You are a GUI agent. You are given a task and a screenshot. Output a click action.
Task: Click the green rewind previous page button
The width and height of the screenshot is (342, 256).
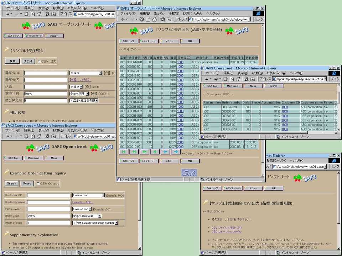134,151
